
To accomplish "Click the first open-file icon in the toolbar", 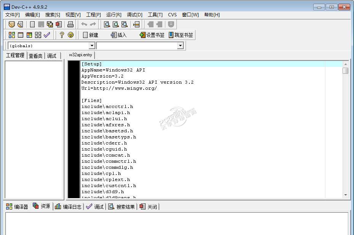I will pyautogui.click(x=11, y=24).
